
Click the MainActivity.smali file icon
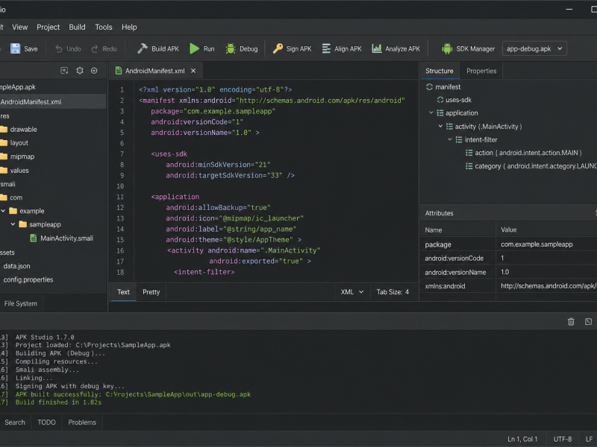pyautogui.click(x=34, y=238)
